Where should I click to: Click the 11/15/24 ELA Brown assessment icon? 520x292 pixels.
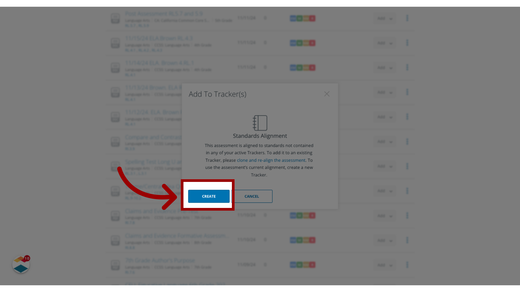click(x=115, y=43)
